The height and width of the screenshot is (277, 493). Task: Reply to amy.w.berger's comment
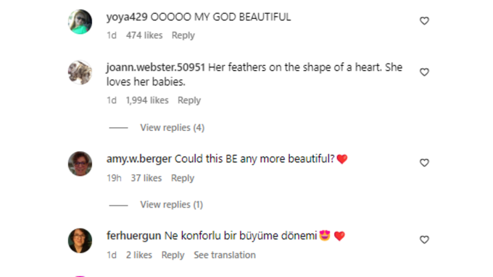point(183,178)
